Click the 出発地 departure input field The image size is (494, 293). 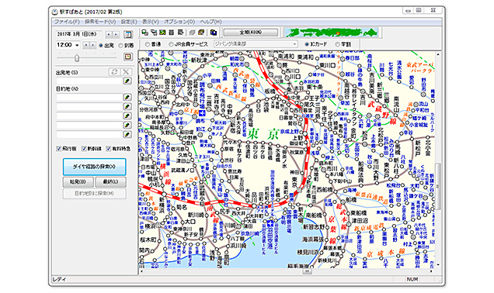[x=89, y=81]
